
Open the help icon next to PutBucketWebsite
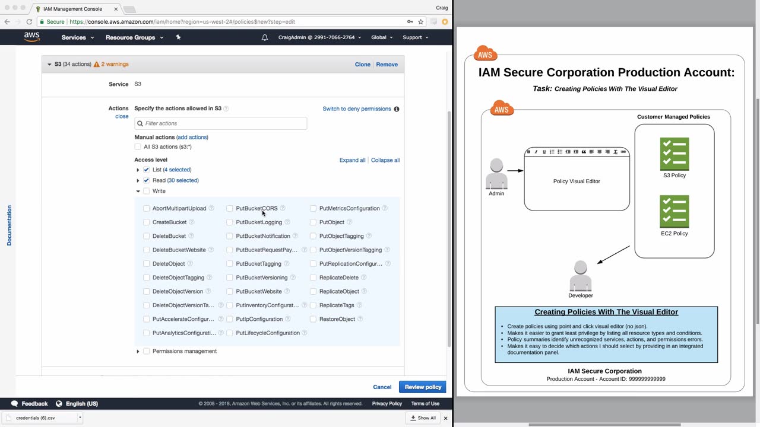point(287,292)
